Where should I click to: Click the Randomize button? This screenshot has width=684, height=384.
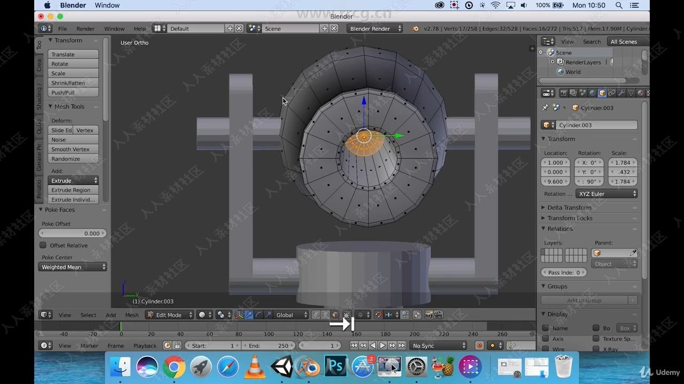click(x=73, y=158)
